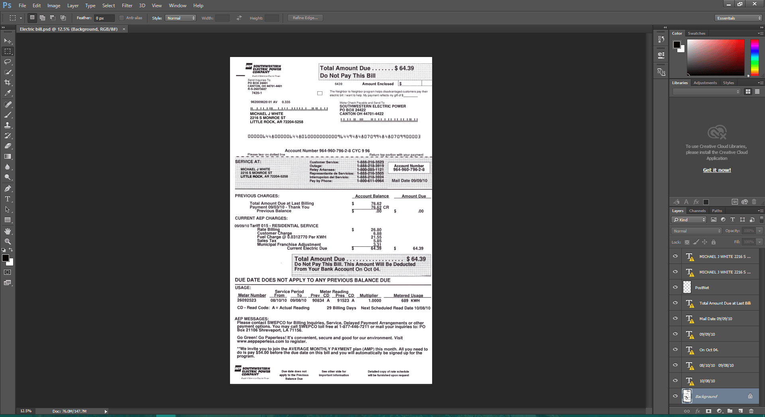Click Add to selection icon
The width and height of the screenshot is (765, 417).
[42, 18]
